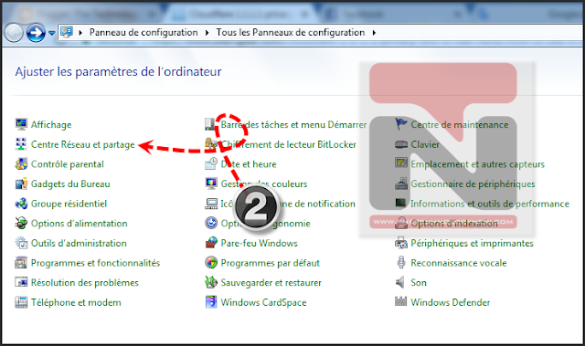This screenshot has width=585, height=346.
Task: Click the Options d'ergonomie icon
Action: [211, 223]
